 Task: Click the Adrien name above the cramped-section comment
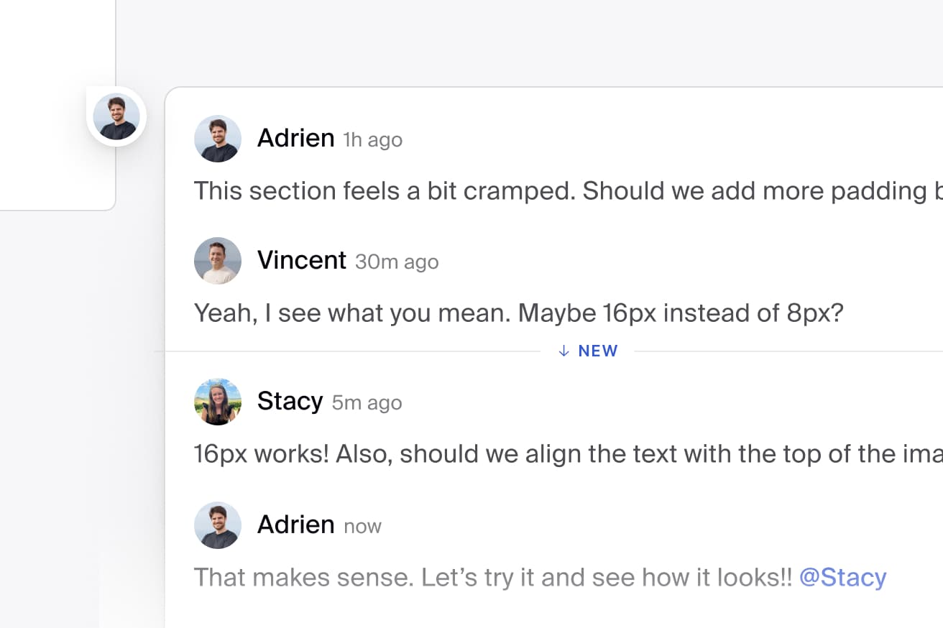[x=295, y=138]
